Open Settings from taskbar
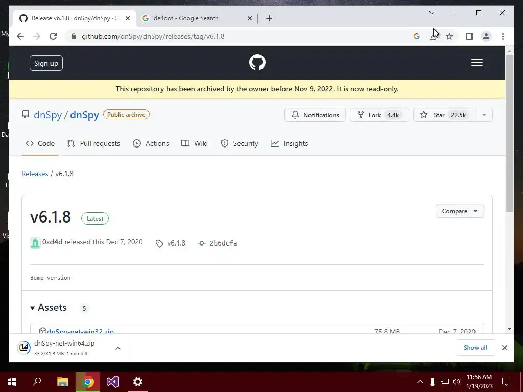 [x=137, y=382]
